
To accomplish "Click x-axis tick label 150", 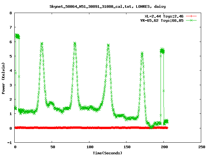I will click(x=127, y=147).
